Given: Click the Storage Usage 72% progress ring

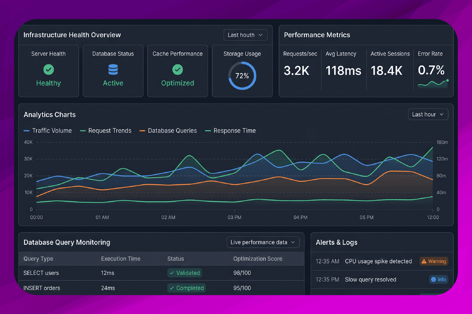Looking at the screenshot, I should click(242, 76).
